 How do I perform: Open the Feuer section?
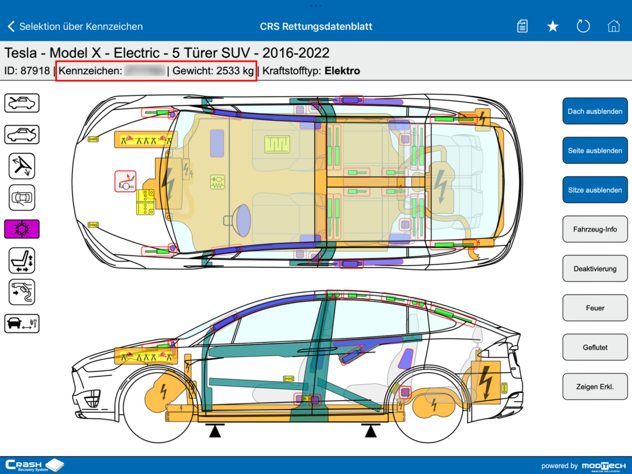pos(595,308)
